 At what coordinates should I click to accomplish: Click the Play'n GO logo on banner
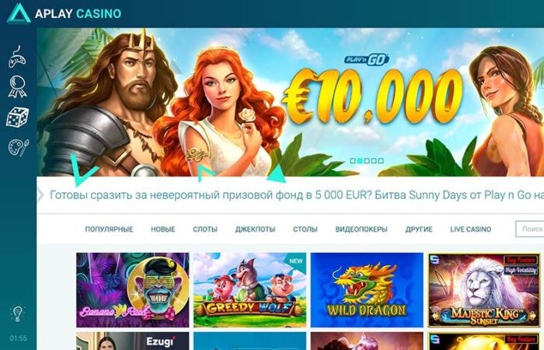(x=367, y=60)
